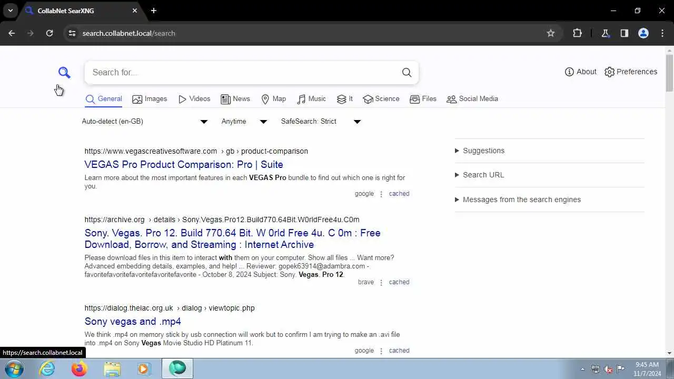This screenshot has height=379, width=674.
Task: Click the muted volume tray icon
Action: click(x=608, y=369)
